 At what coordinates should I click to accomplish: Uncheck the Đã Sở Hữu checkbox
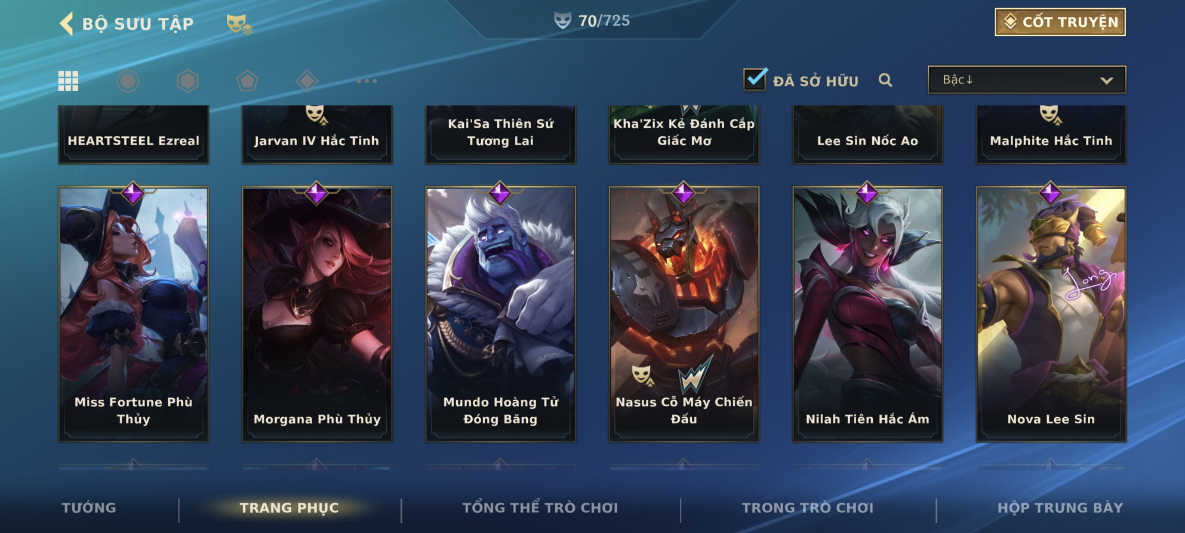[755, 80]
